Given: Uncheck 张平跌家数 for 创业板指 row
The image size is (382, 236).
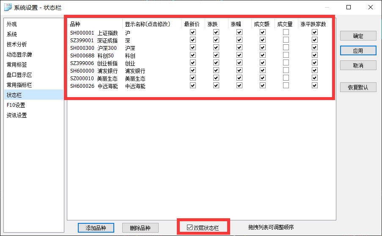Looking at the screenshot, I should (x=314, y=62).
